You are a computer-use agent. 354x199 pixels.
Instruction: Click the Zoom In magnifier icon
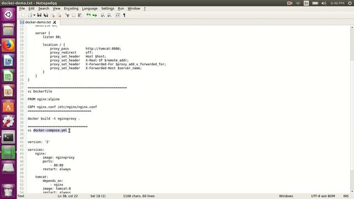[x=103, y=15]
